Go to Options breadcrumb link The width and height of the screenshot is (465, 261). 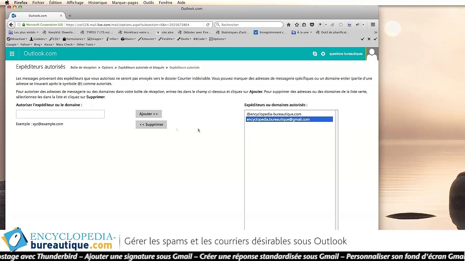point(107,67)
